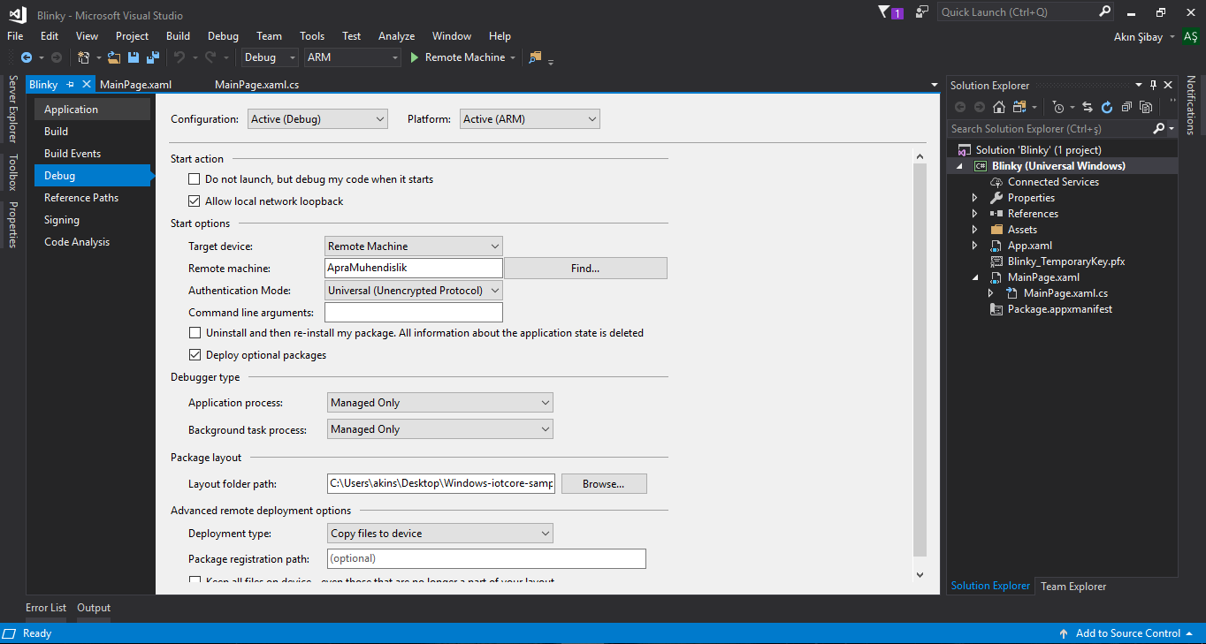The width and height of the screenshot is (1206, 644).
Task: Switch to Team Explorer tab
Action: (1073, 587)
